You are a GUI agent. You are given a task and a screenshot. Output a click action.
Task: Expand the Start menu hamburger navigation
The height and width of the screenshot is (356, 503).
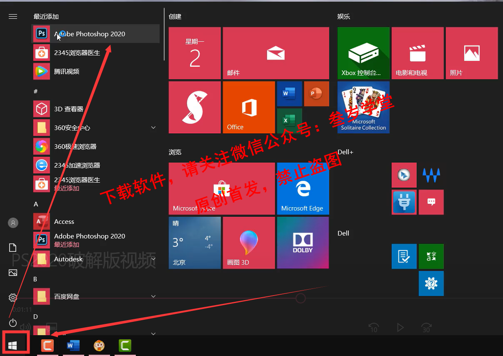(13, 16)
